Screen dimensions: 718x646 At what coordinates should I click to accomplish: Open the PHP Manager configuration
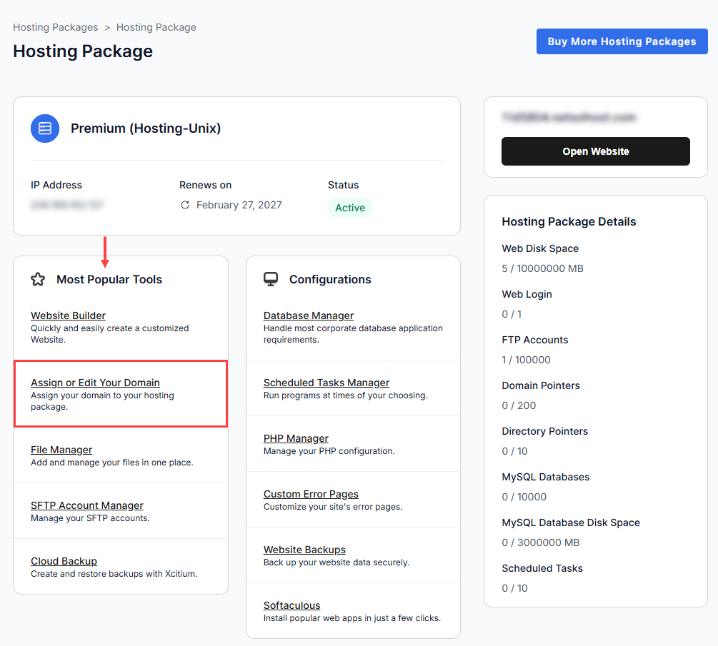coord(296,438)
